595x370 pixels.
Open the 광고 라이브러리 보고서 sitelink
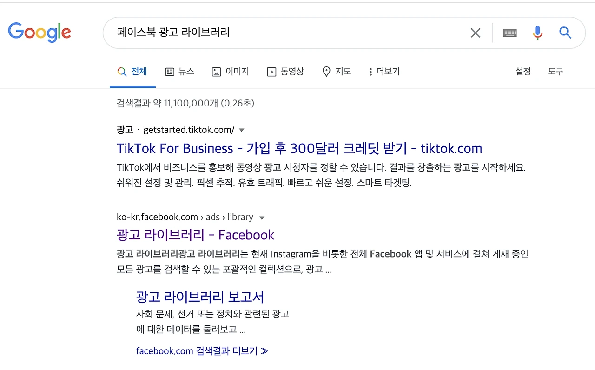point(200,297)
